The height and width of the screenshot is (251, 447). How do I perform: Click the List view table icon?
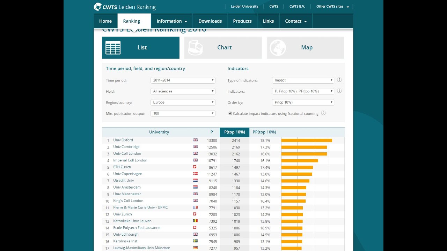click(x=113, y=48)
